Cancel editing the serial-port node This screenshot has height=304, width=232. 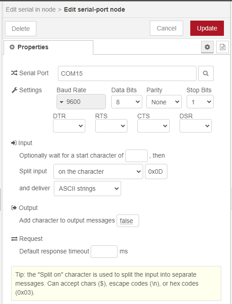click(x=166, y=28)
